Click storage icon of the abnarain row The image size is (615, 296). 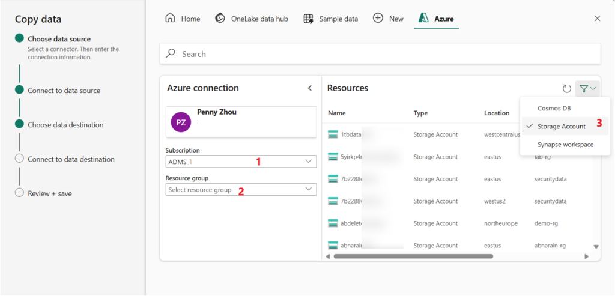point(333,246)
